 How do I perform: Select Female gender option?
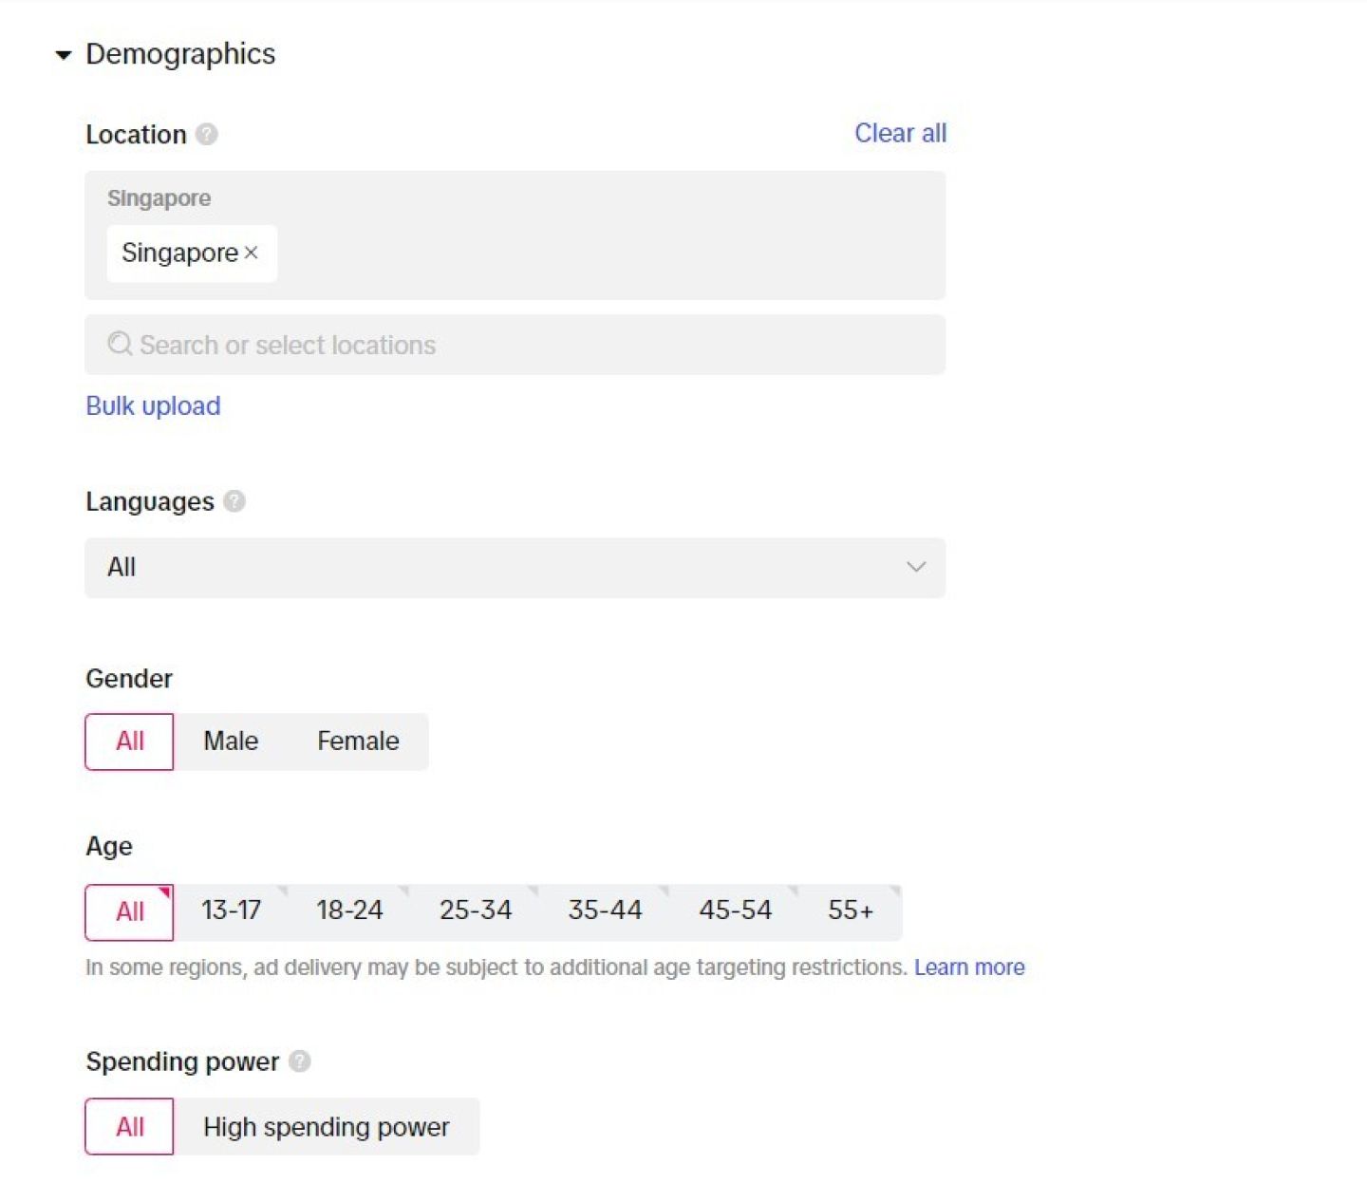[358, 742]
